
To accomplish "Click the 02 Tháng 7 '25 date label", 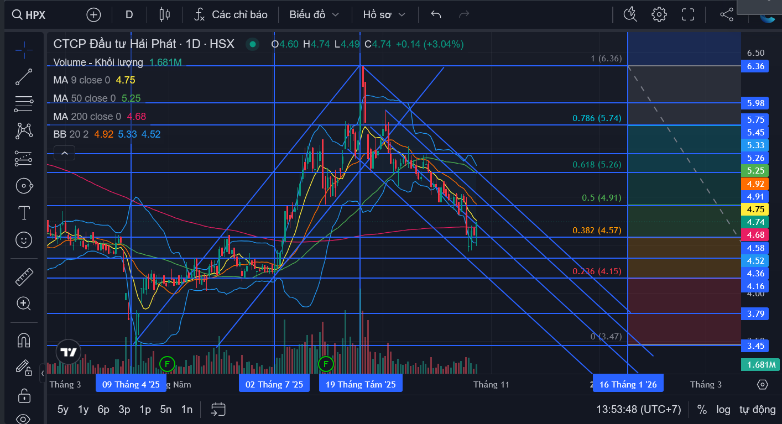I will pos(274,384).
